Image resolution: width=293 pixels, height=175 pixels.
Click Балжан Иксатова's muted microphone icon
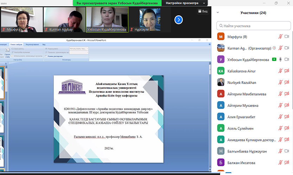point(280,163)
